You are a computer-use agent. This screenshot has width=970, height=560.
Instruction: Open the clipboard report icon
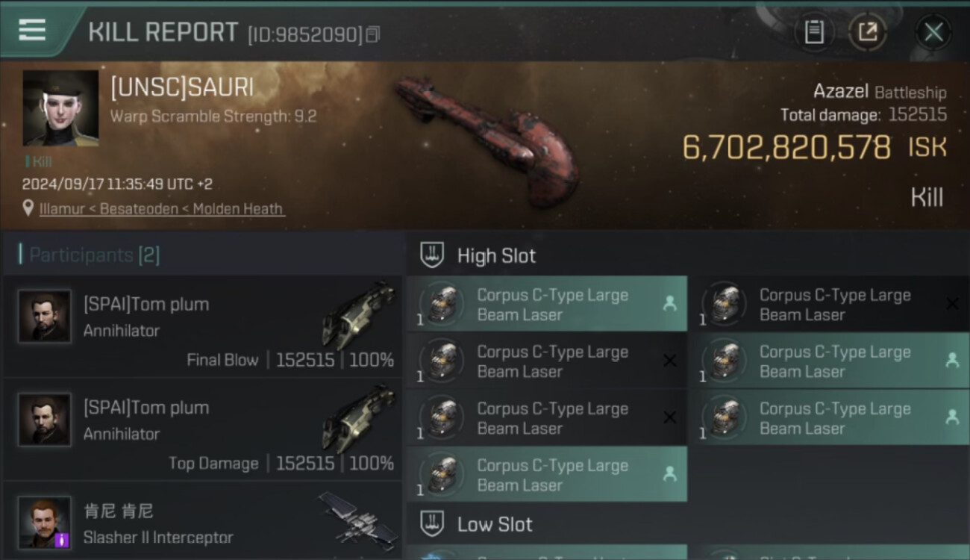pyautogui.click(x=814, y=32)
